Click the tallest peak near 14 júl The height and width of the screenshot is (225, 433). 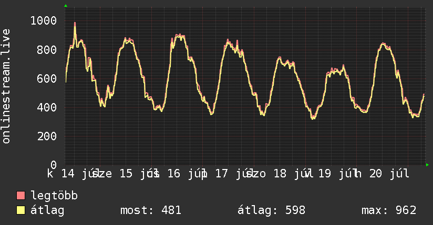coord(75,23)
